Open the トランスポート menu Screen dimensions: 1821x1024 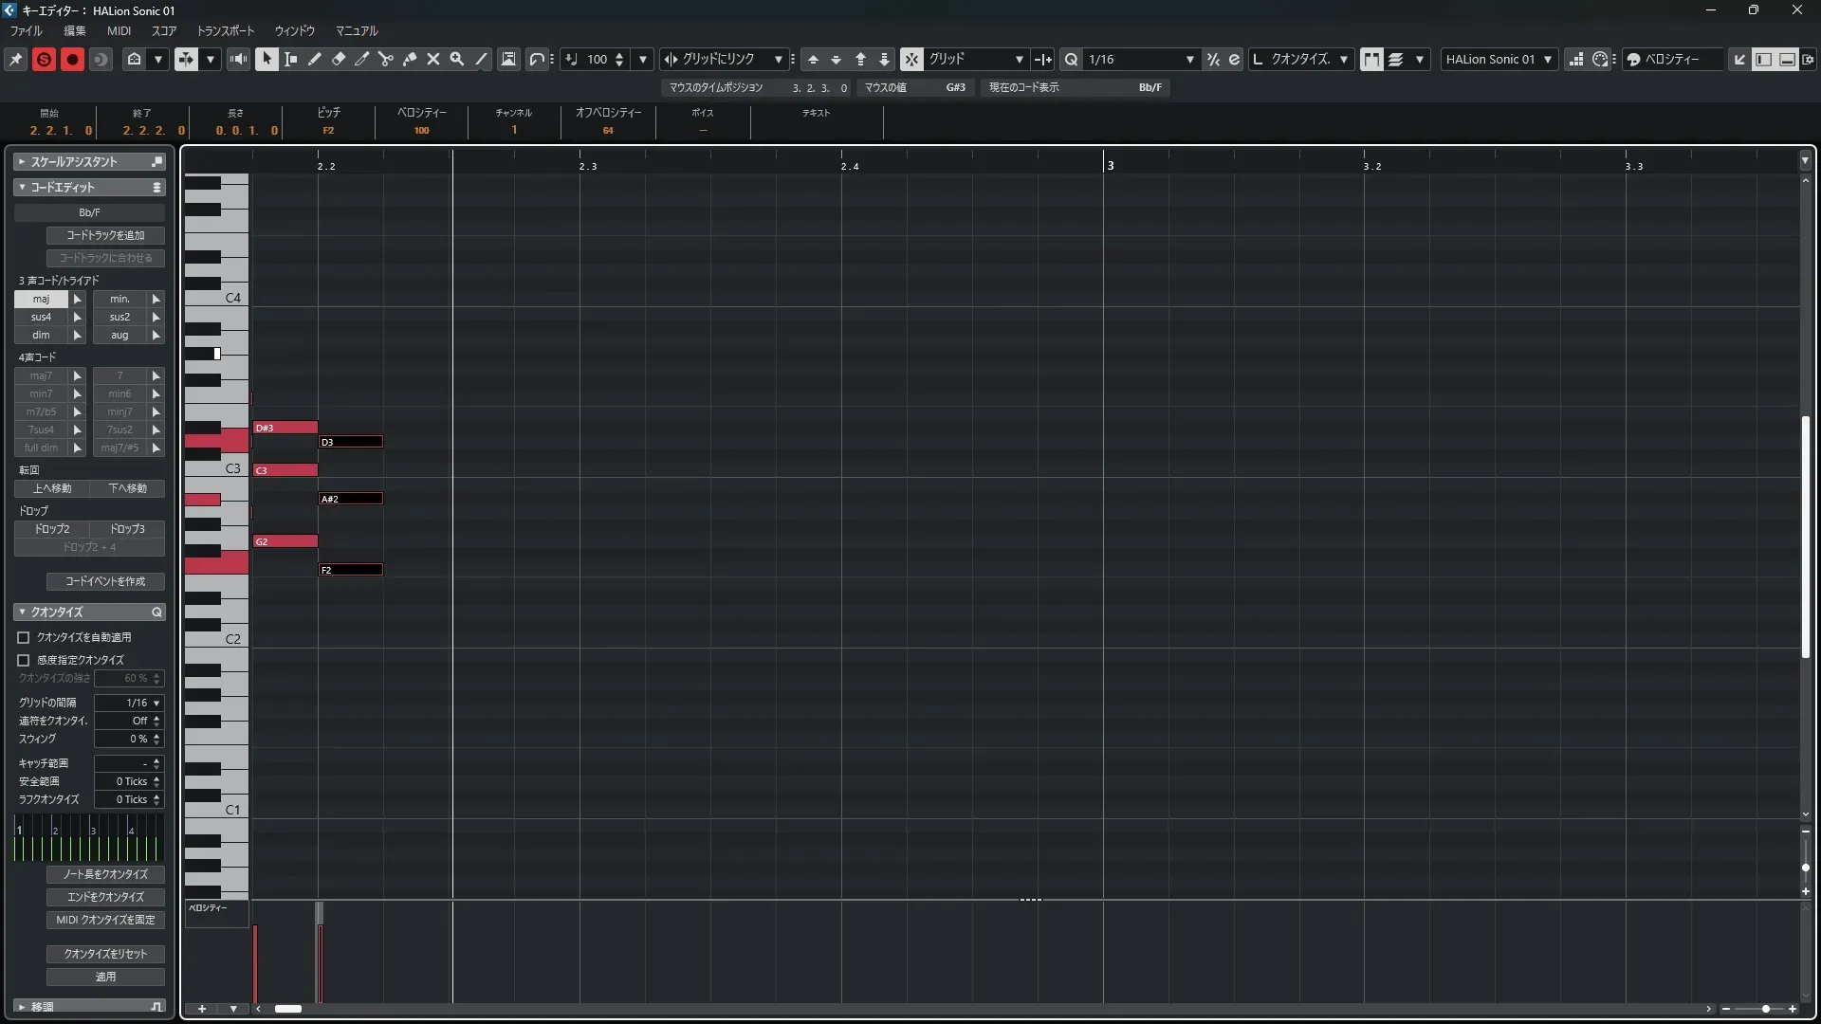225,30
